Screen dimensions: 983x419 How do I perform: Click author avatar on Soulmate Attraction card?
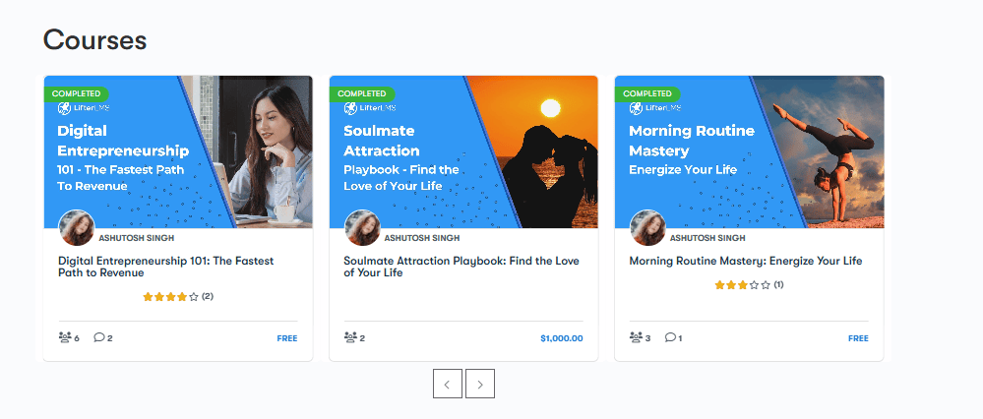pyautogui.click(x=362, y=228)
